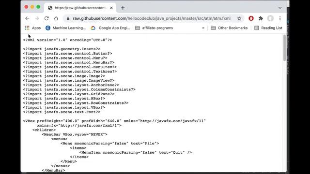
Task: Click the MenuItem text="Quit" line
Action: (136, 153)
